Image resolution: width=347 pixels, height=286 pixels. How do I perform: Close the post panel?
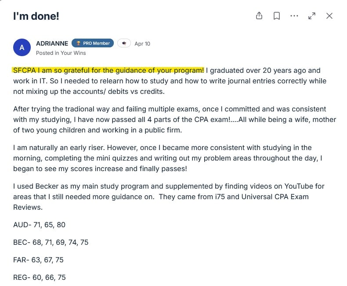click(x=329, y=16)
